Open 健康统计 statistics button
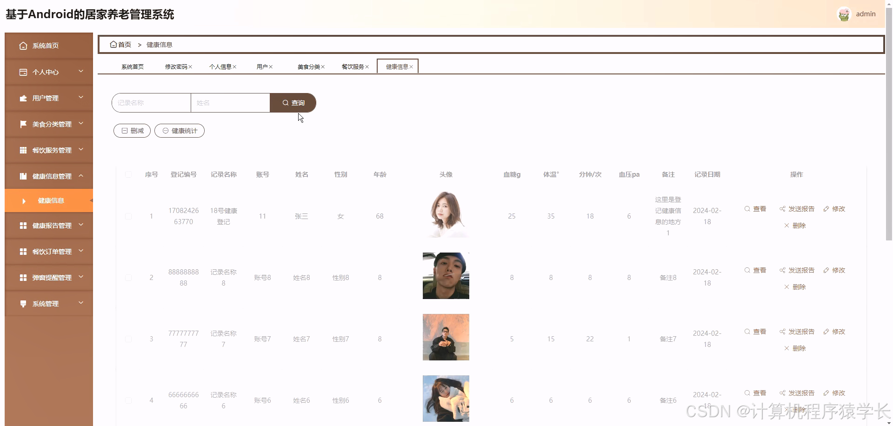Viewport: 893px width, 426px height. [180, 131]
